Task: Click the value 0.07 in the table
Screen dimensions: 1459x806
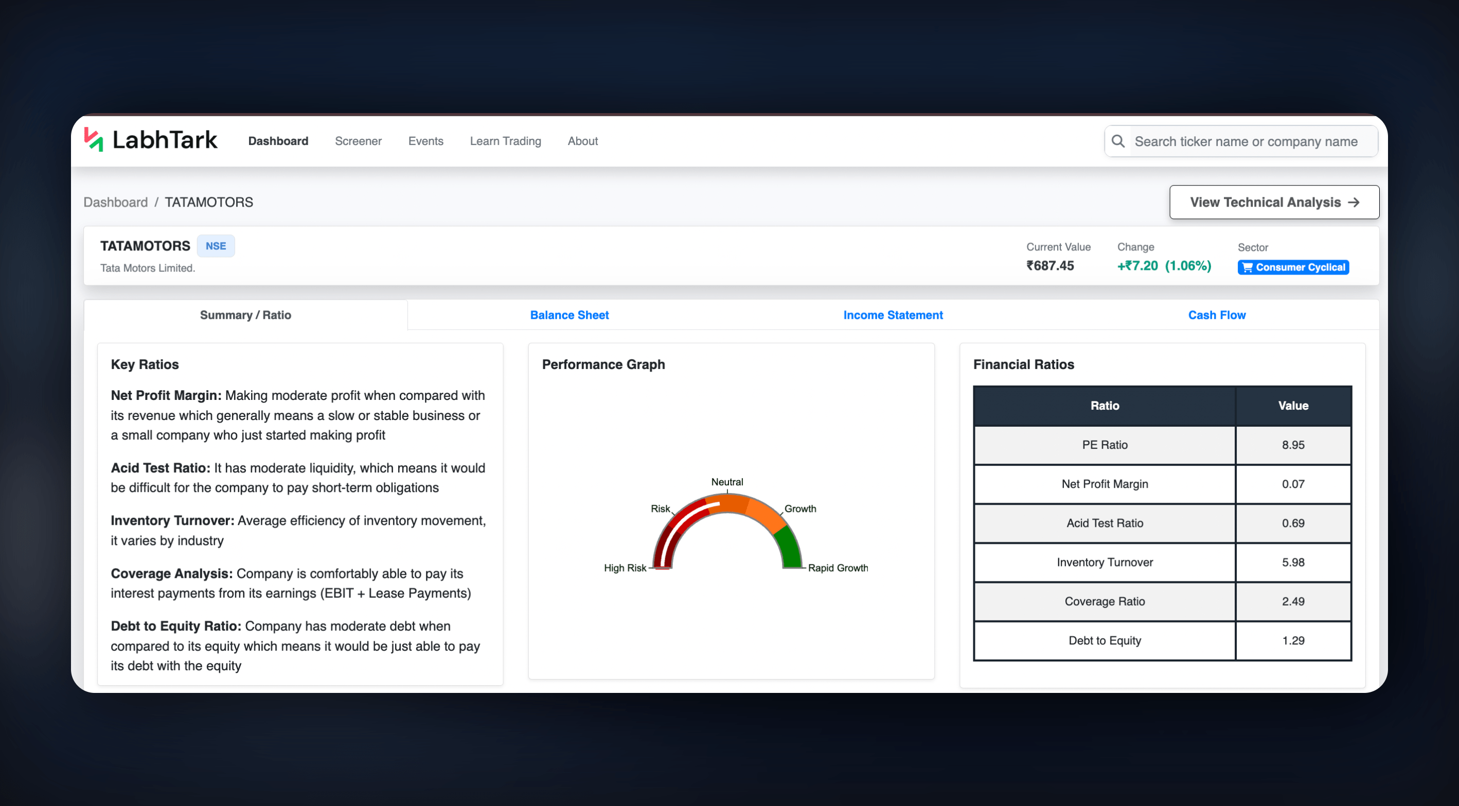Action: [1293, 484]
